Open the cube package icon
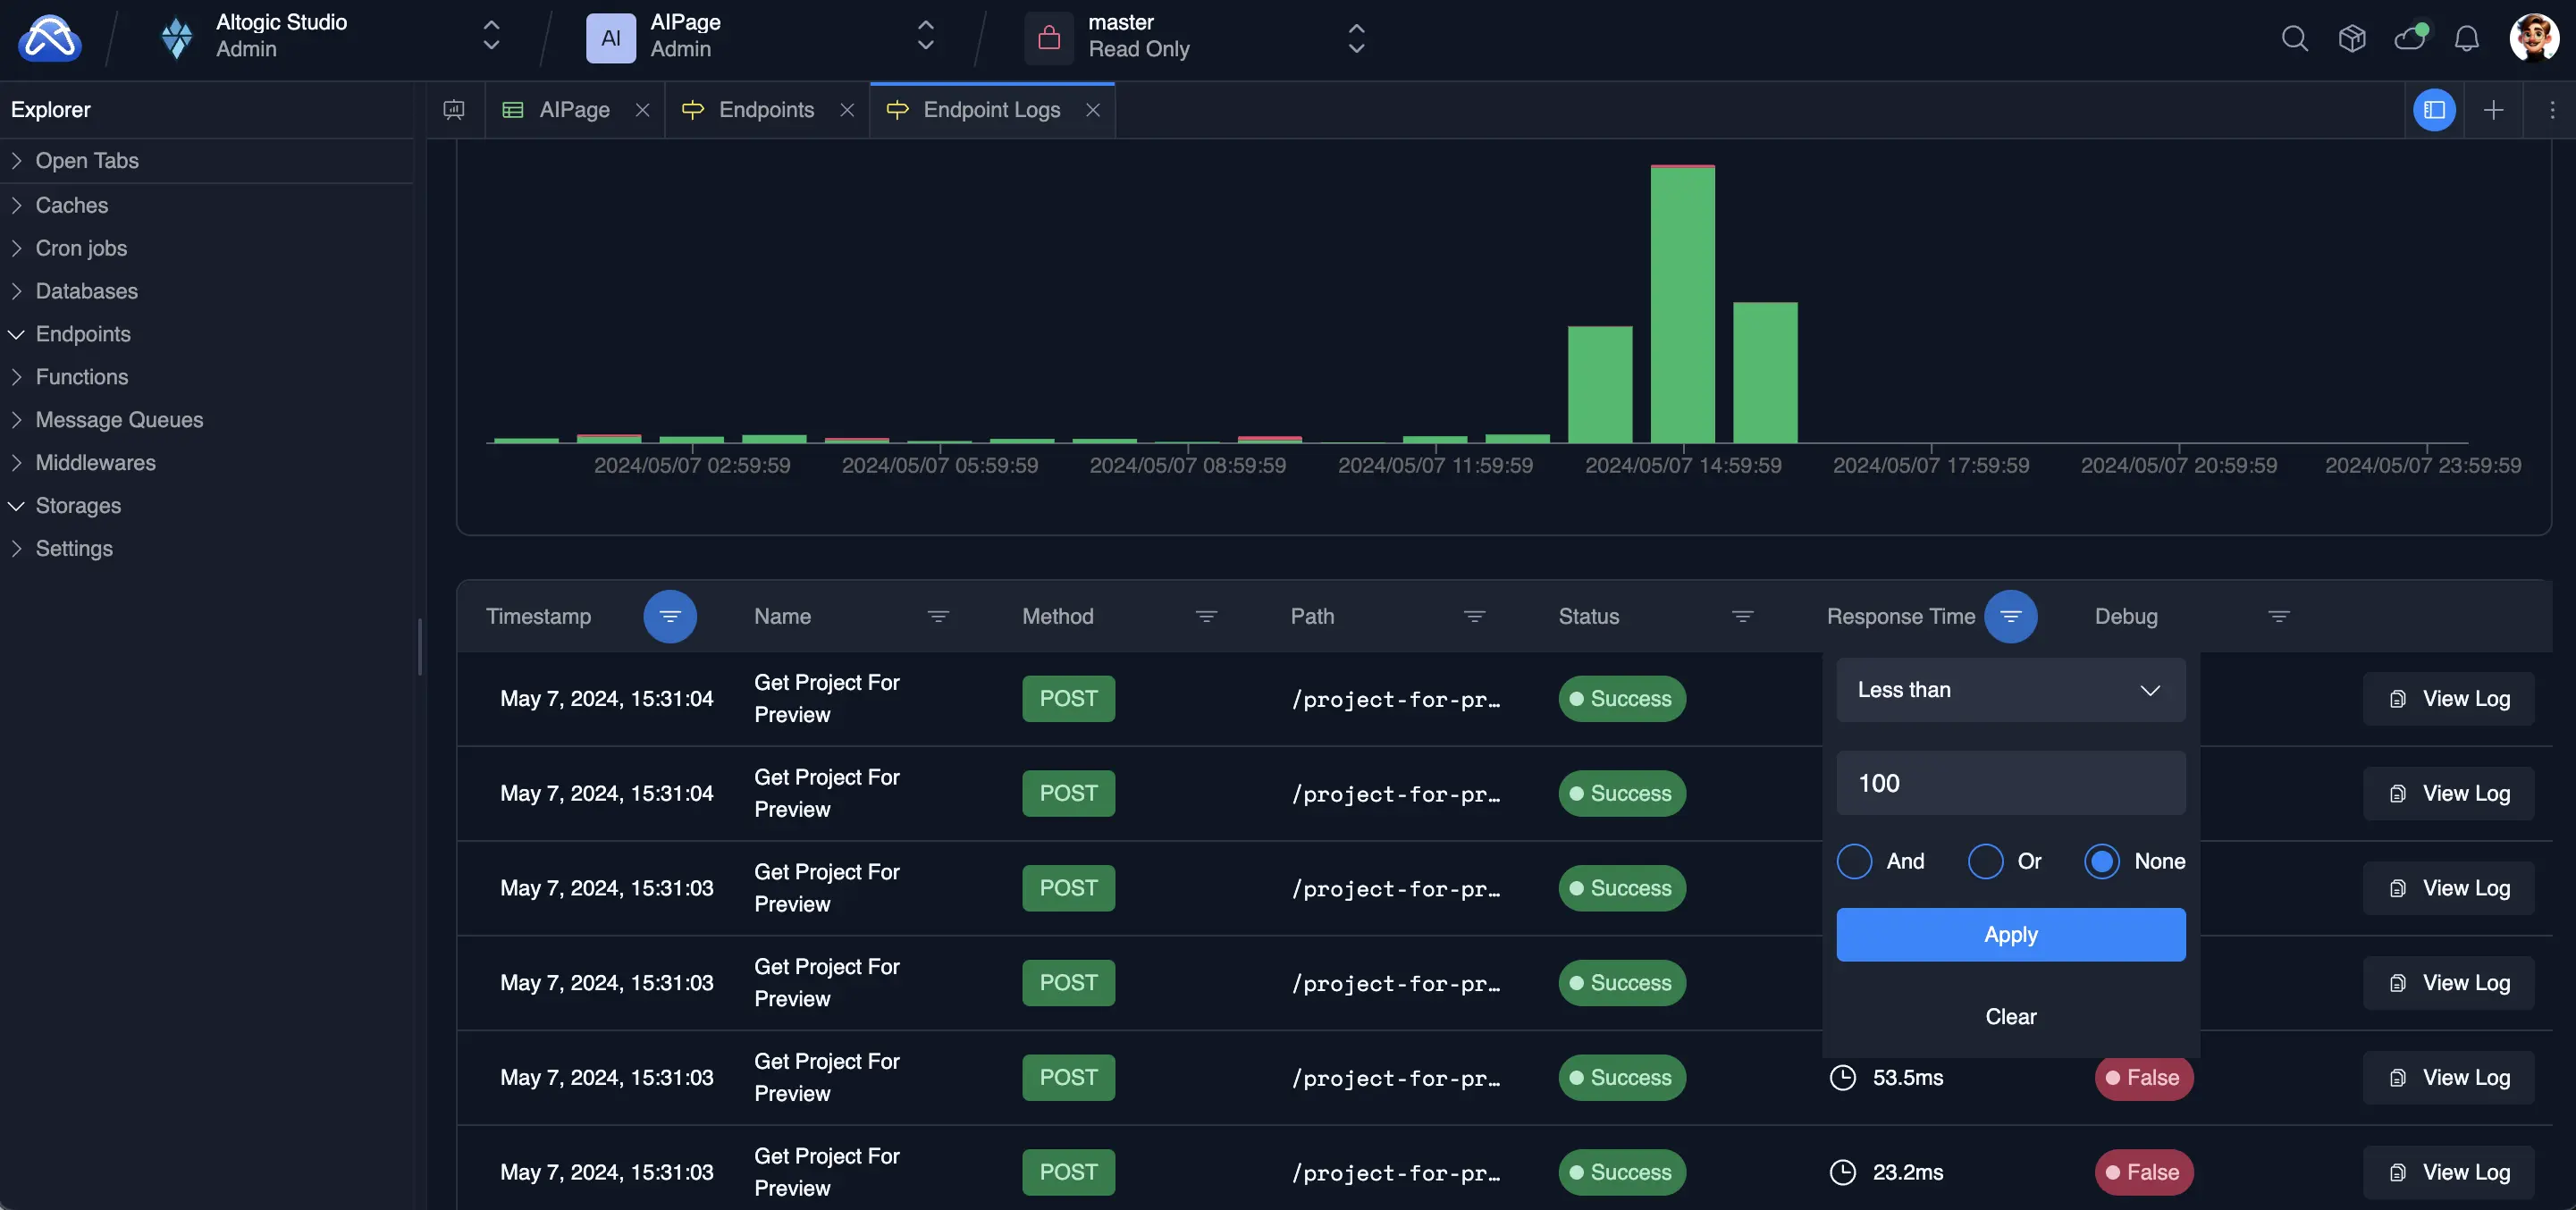The height and width of the screenshot is (1210, 2576). point(2352,39)
